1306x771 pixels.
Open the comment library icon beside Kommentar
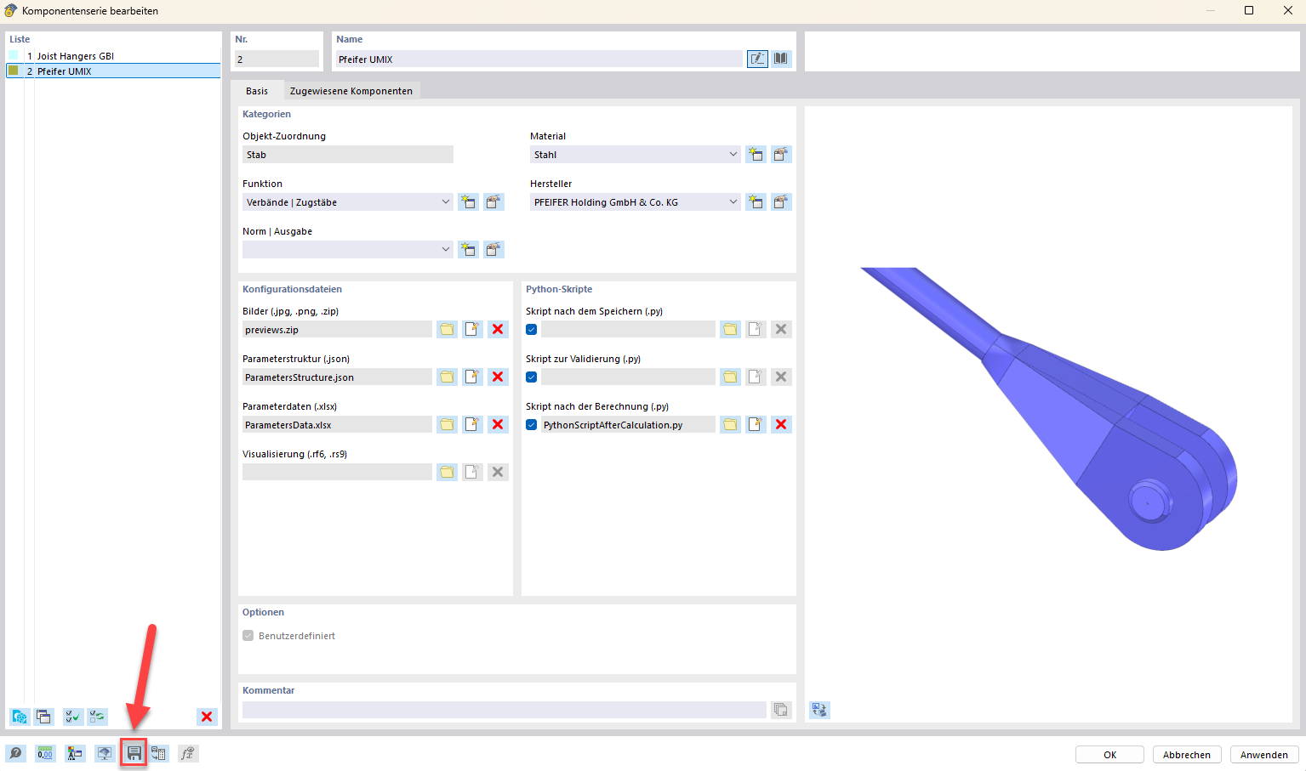click(x=781, y=710)
